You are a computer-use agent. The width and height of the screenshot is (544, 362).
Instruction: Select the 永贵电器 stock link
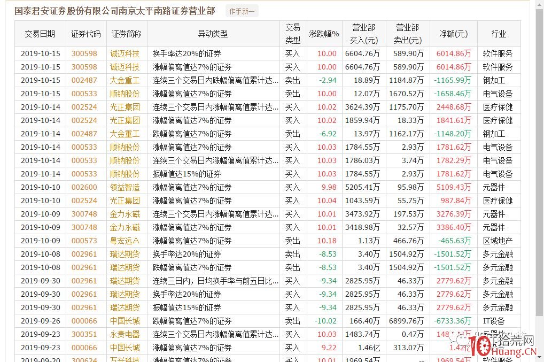(125, 334)
